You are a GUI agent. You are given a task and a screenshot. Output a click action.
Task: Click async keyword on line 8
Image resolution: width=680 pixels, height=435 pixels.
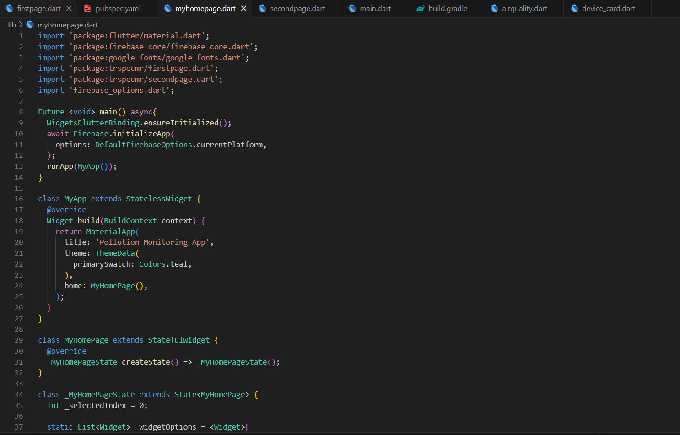click(141, 112)
